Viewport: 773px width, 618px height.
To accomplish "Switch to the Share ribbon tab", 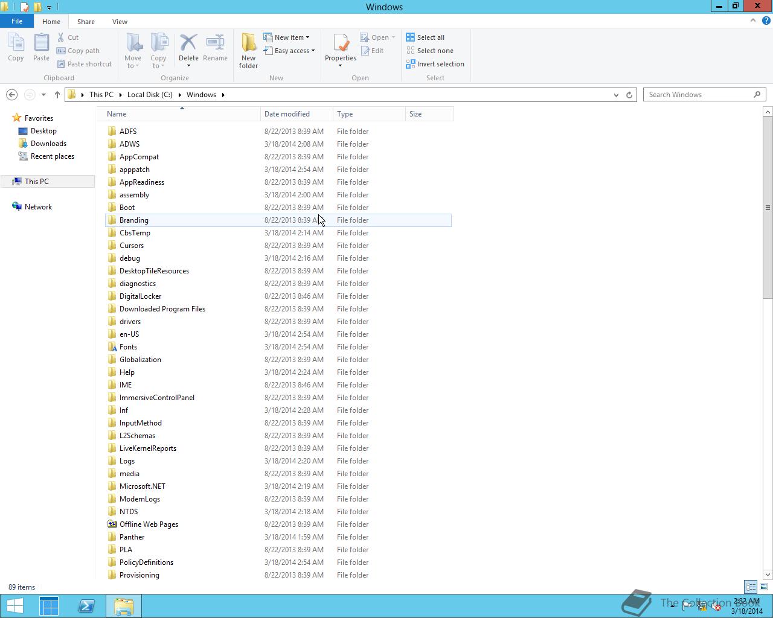I will (86, 22).
